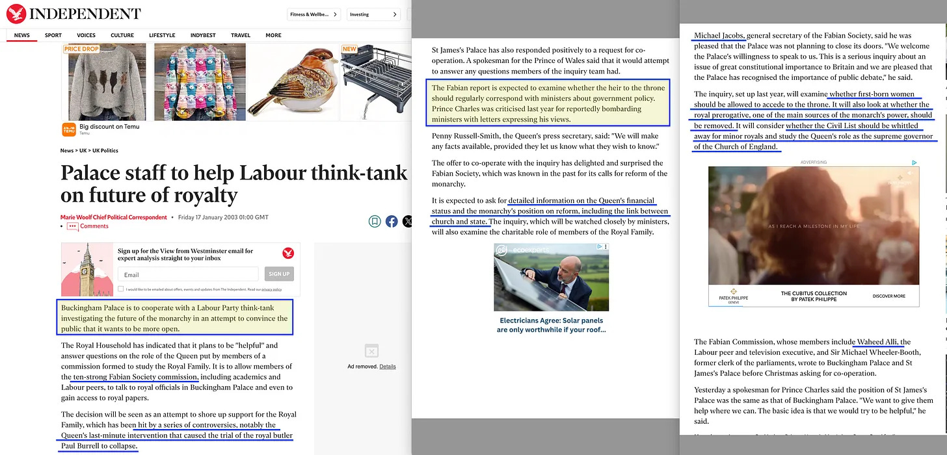Bookmark the article using the bookmark icon
Viewport: 947px width, 455px height.
(x=374, y=222)
